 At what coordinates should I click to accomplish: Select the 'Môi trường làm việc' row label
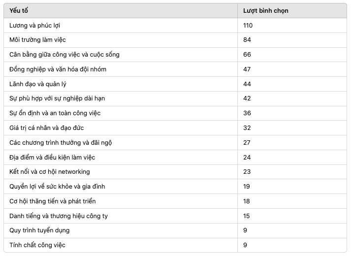coord(37,40)
